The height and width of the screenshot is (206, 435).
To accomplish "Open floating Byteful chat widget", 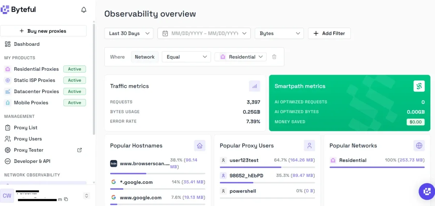I will (x=427, y=192).
